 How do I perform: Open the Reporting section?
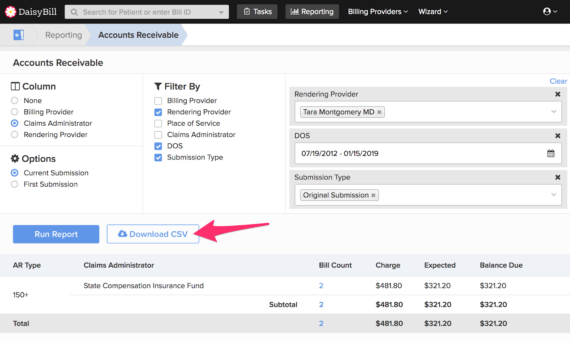point(312,12)
